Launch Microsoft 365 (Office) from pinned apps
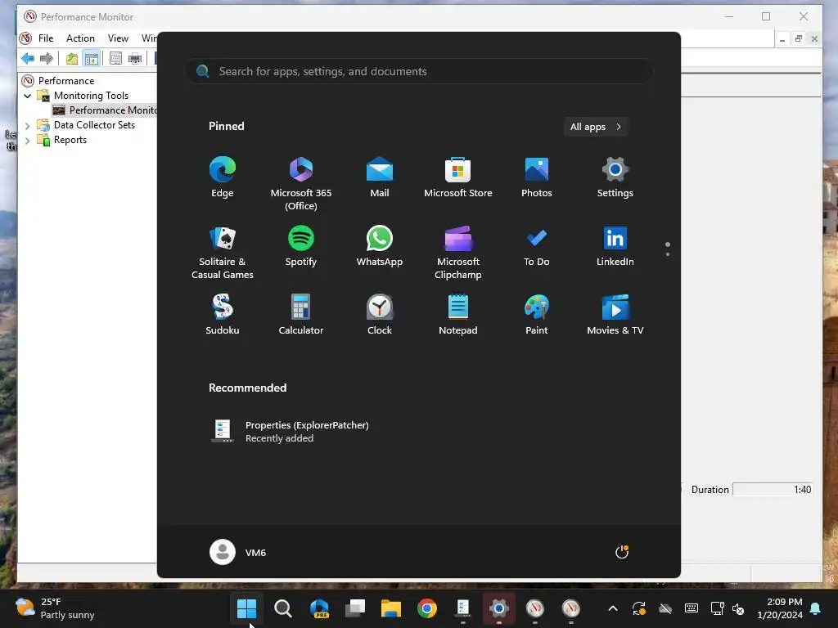The width and height of the screenshot is (838, 628). click(301, 184)
